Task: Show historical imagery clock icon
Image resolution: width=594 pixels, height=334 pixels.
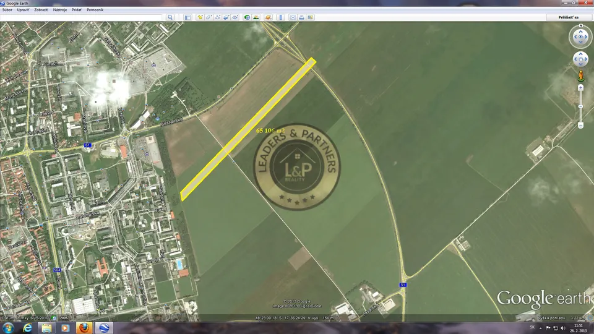Action: pos(247,17)
